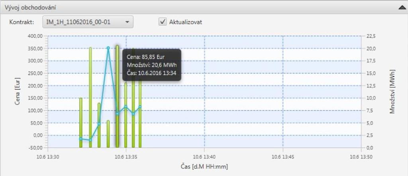408x176 pixels.
Task: Click the 350,00 price axis value
Action: pyautogui.click(x=35, y=48)
